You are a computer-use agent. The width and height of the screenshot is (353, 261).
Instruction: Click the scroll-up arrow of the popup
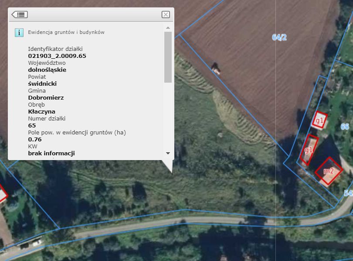point(168,28)
